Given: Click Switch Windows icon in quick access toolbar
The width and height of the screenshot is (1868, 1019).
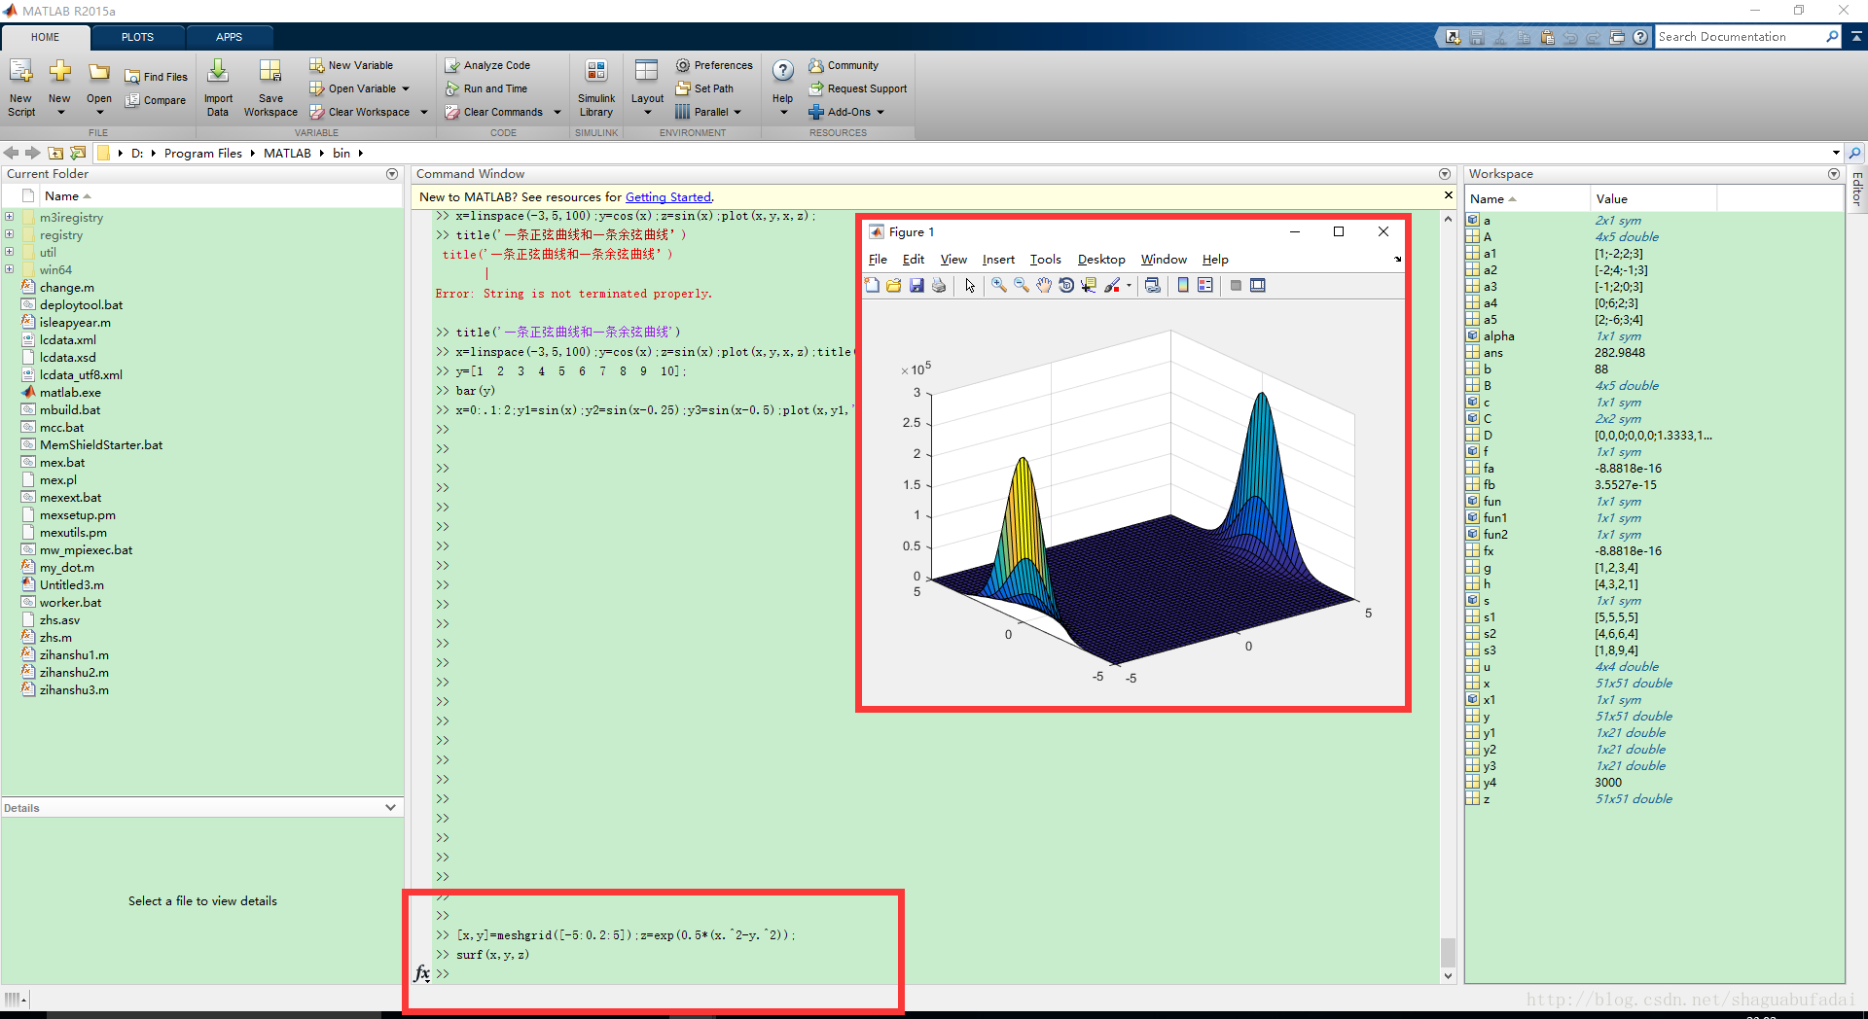Looking at the screenshot, I should 1617,37.
